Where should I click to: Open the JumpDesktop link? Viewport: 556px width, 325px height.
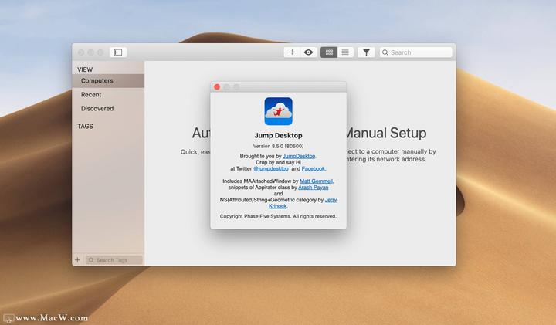pyautogui.click(x=299, y=156)
